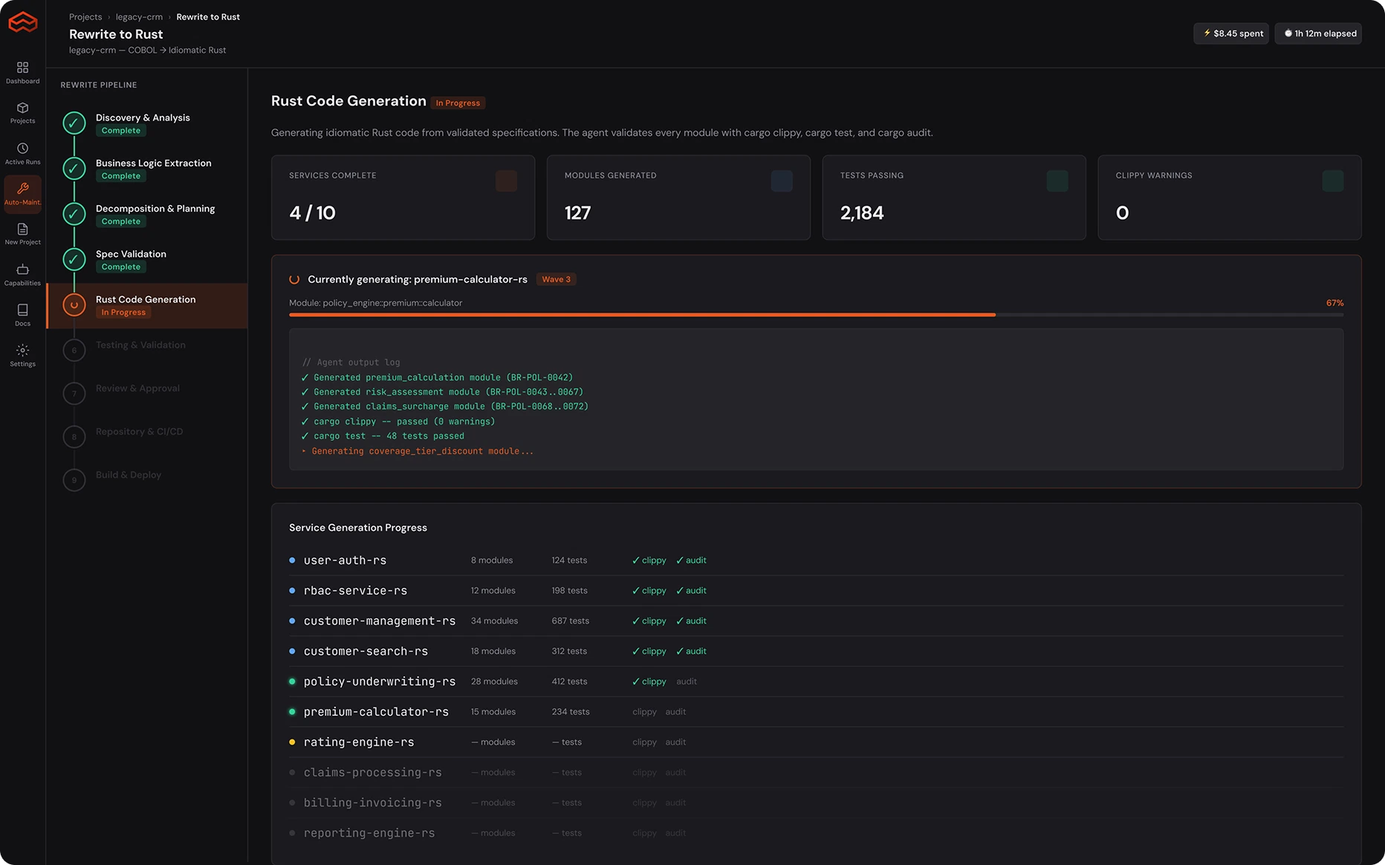Select the billing-invoicing-rs service row
Viewport: 1385px width, 865px height.
pyautogui.click(x=816, y=803)
